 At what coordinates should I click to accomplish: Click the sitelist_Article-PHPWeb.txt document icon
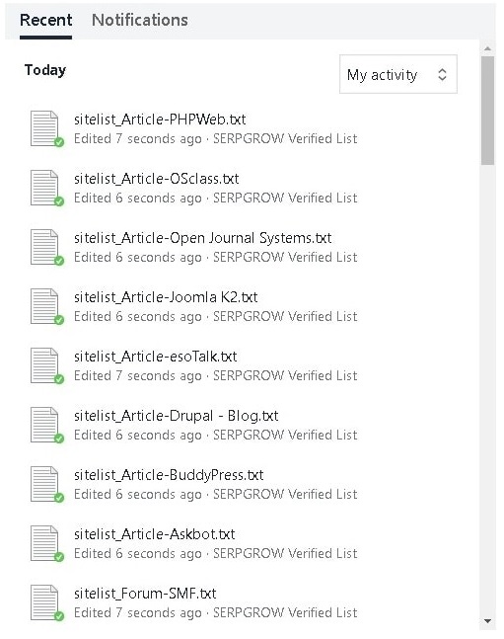pos(45,128)
